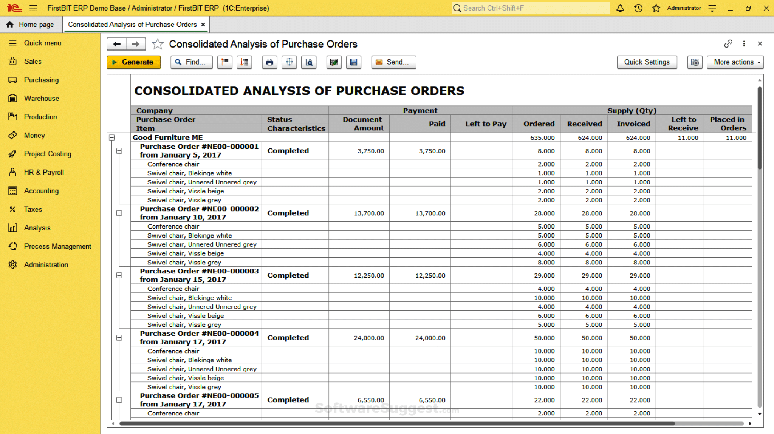Screen dimensions: 774x434
Task: Open the history panel with the clock icon
Action: pos(638,8)
